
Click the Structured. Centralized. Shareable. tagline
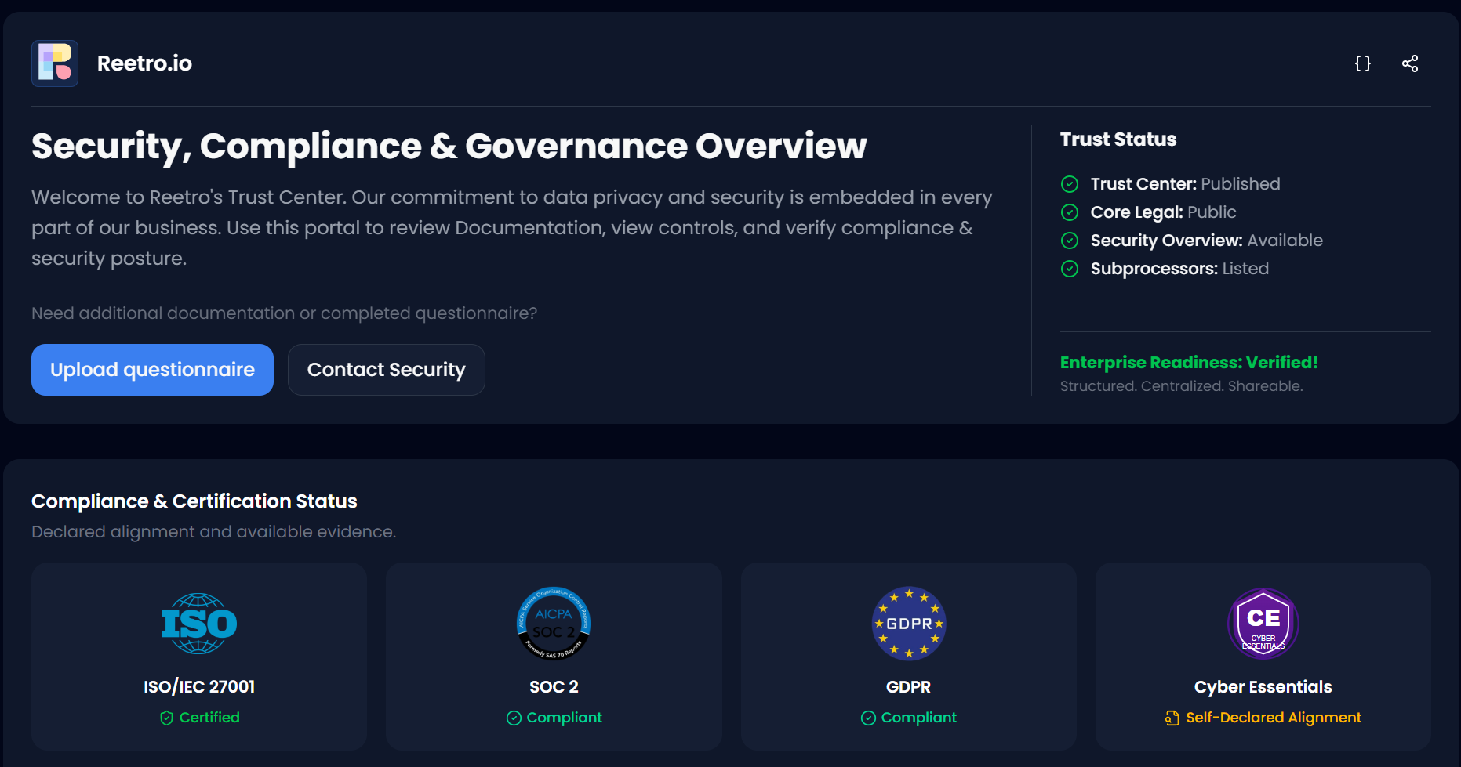[1182, 386]
